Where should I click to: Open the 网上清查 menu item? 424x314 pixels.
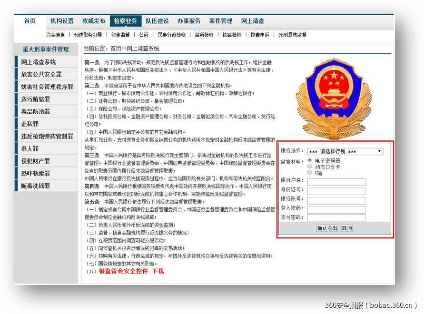(252, 21)
